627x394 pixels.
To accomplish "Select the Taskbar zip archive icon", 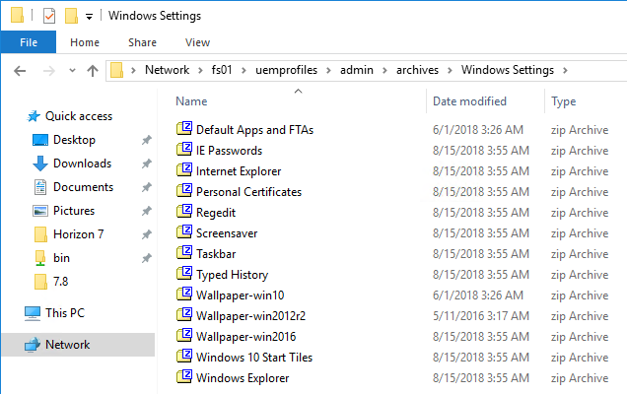I will tap(184, 253).
